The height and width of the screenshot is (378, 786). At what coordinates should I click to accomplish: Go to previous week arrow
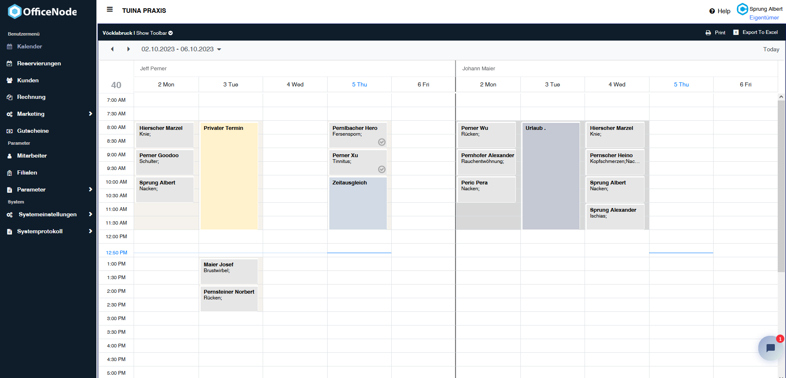112,49
